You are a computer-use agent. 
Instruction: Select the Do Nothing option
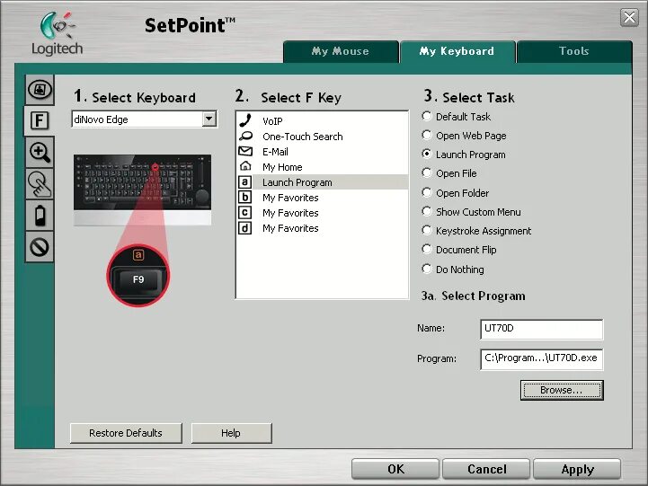point(427,269)
